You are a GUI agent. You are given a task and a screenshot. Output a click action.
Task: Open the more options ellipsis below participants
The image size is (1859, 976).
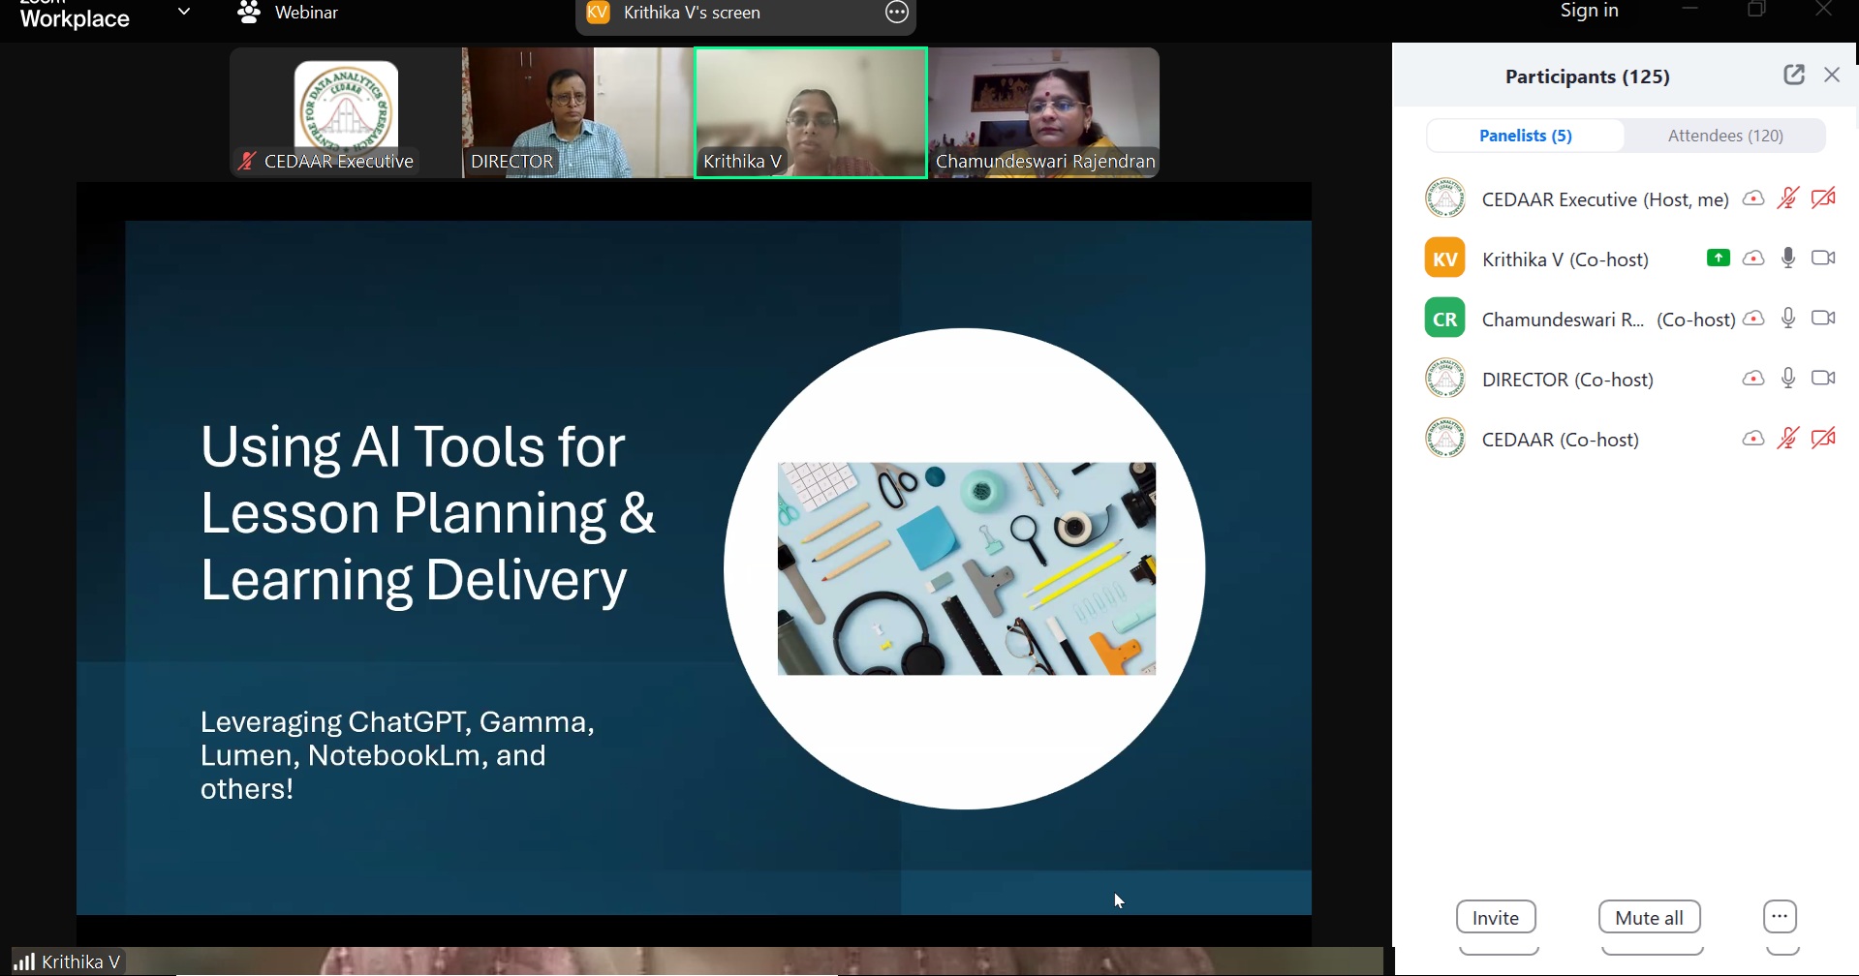click(1780, 916)
